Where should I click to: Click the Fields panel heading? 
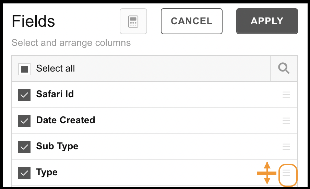pyautogui.click(x=33, y=21)
